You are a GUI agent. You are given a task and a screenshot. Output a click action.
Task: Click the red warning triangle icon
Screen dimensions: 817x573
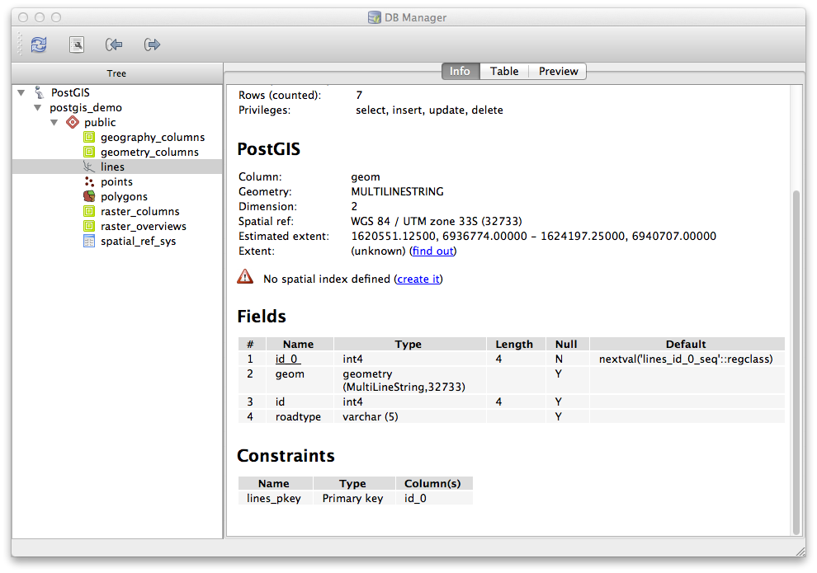246,278
